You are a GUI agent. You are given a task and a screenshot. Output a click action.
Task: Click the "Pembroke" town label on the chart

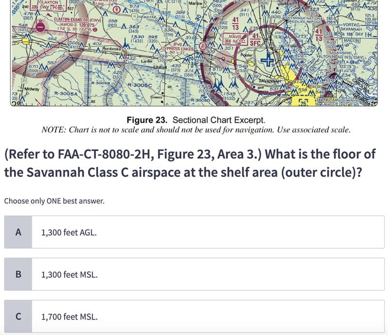point(112,49)
